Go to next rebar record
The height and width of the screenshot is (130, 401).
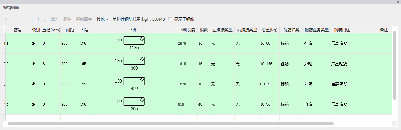click(x=23, y=19)
